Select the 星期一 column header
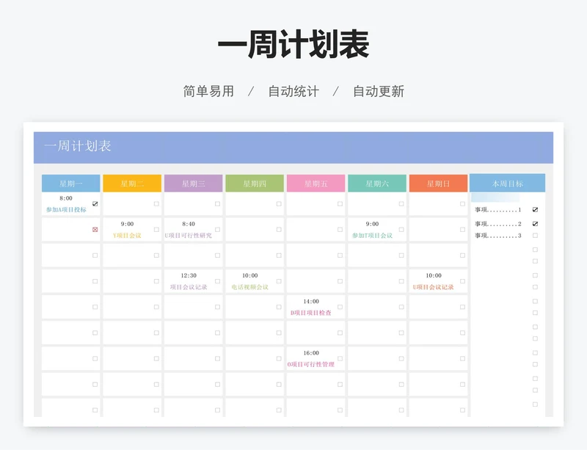Viewport: 587px width, 450px height. [x=70, y=184]
